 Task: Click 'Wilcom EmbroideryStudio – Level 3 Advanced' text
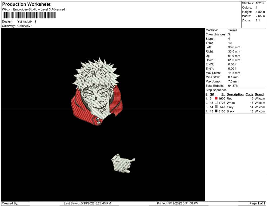tap(33, 9)
